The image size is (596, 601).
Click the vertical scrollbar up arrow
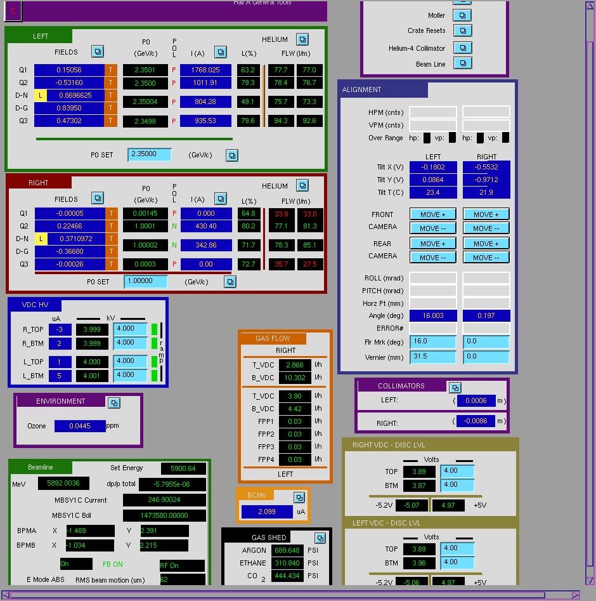tap(590, 6)
